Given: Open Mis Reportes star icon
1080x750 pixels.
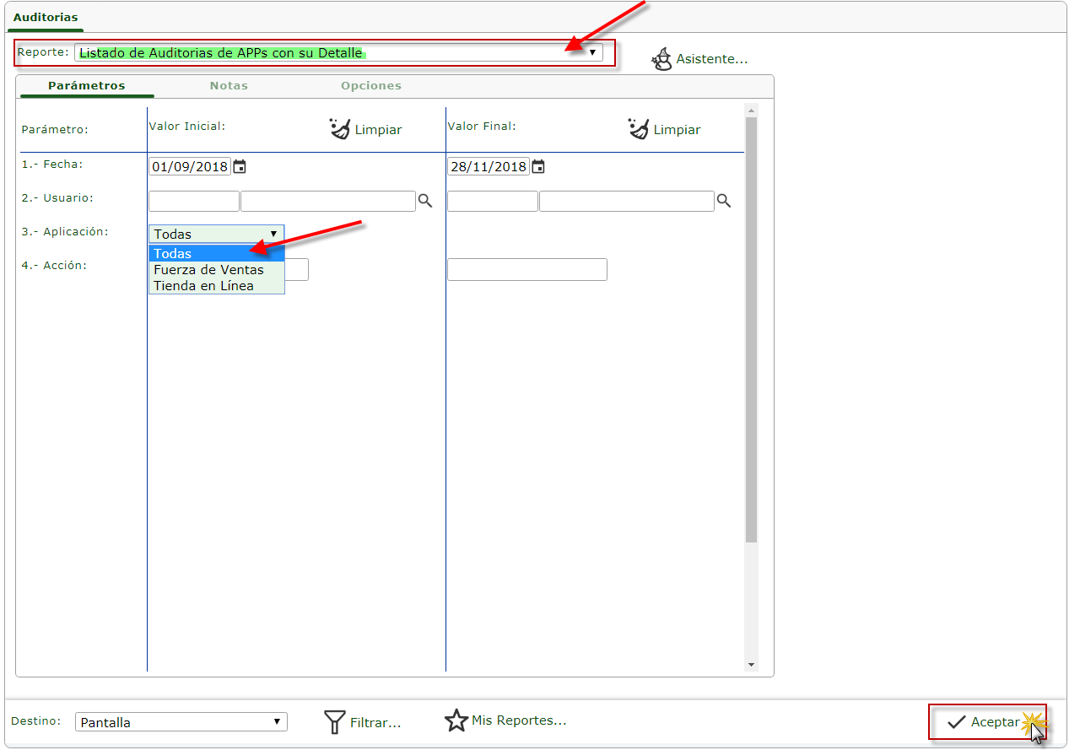Looking at the screenshot, I should coord(456,720).
